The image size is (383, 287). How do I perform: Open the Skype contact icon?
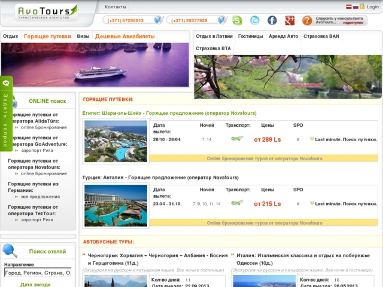tap(238, 20)
